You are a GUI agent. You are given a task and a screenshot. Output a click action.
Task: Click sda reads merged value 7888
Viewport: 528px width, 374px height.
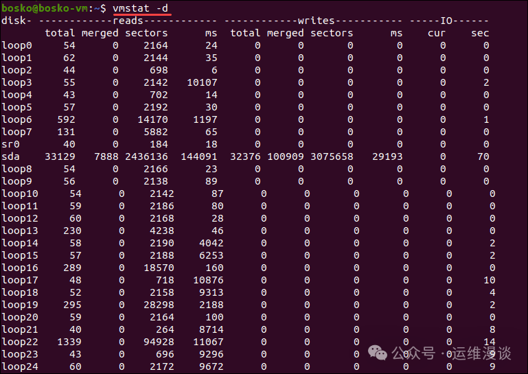106,157
